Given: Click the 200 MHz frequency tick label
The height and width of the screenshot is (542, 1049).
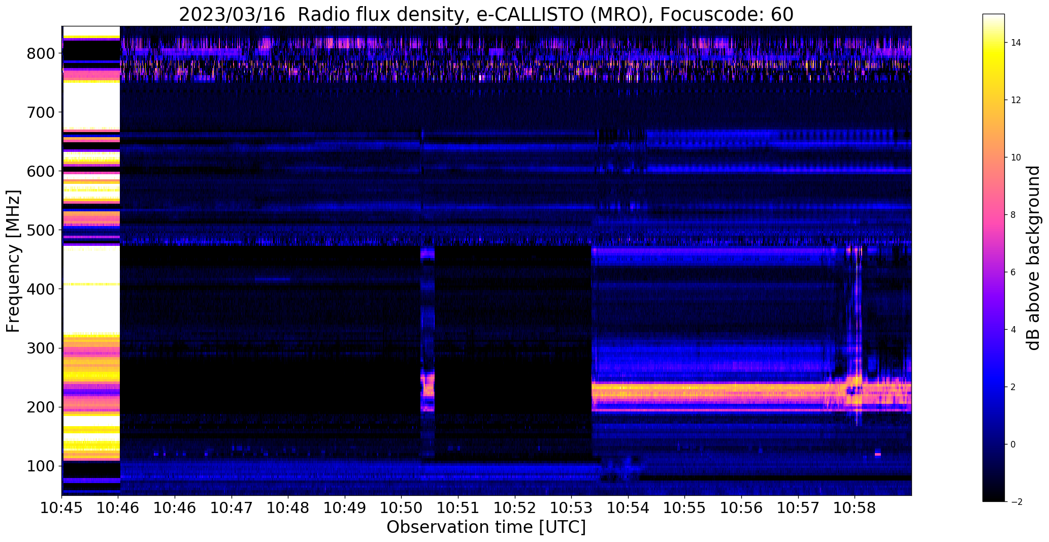Looking at the screenshot, I should pos(41,407).
